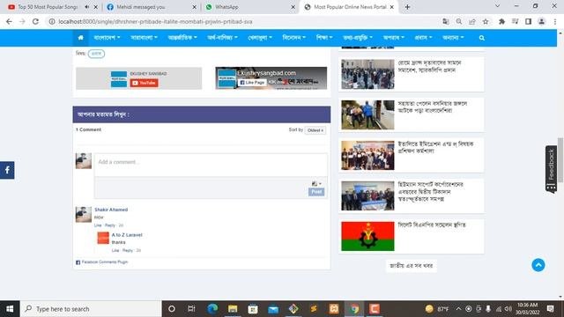
Task: Open the Mail app from the taskbar
Action: pos(273,309)
